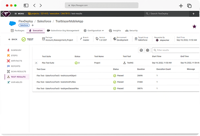Open the Security tab
Image resolution: width=200 pixels, height=136 pixels.
[131, 31]
